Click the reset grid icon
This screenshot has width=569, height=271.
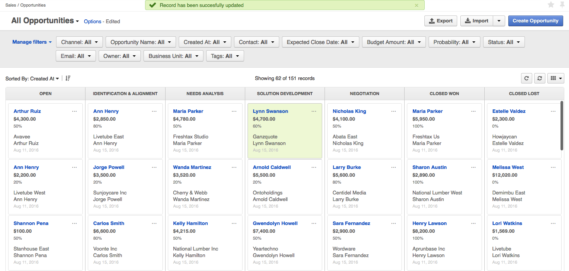point(540,78)
